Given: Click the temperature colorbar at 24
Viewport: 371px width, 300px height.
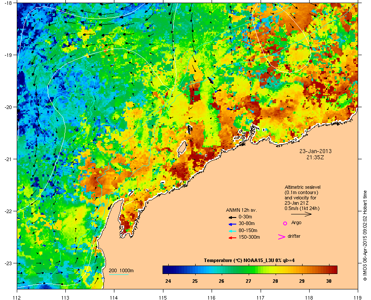Looking at the screenshot, I should (168, 270).
